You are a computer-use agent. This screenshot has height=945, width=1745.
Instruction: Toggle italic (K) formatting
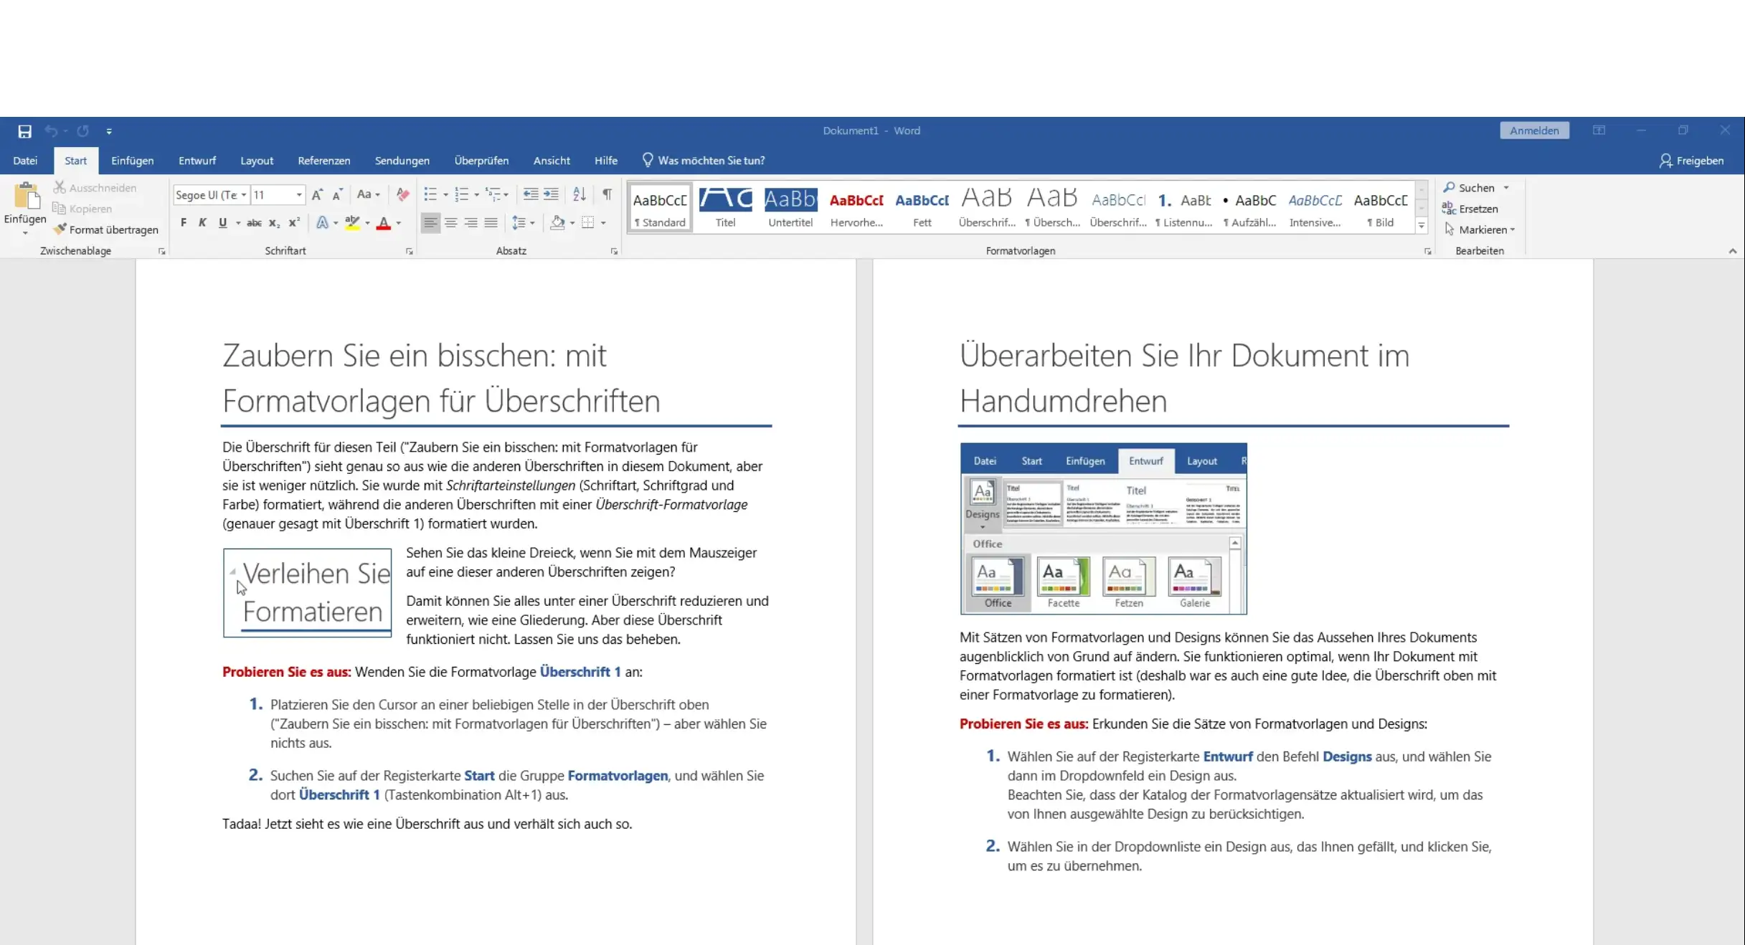(x=202, y=223)
